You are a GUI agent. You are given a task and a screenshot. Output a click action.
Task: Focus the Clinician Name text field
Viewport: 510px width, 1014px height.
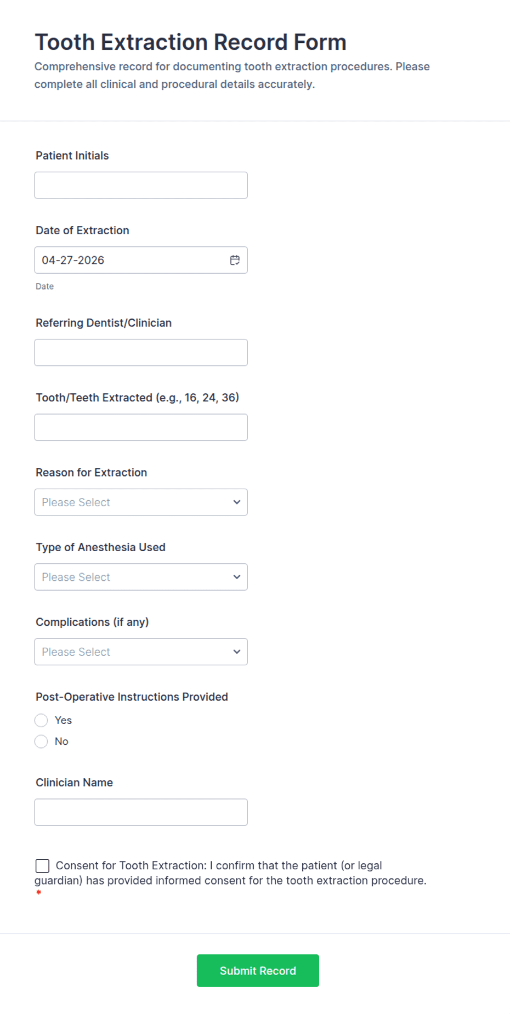coord(140,812)
